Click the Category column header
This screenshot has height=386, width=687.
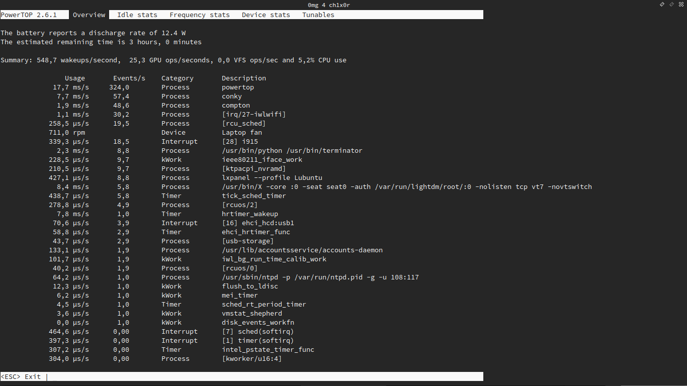178,78
